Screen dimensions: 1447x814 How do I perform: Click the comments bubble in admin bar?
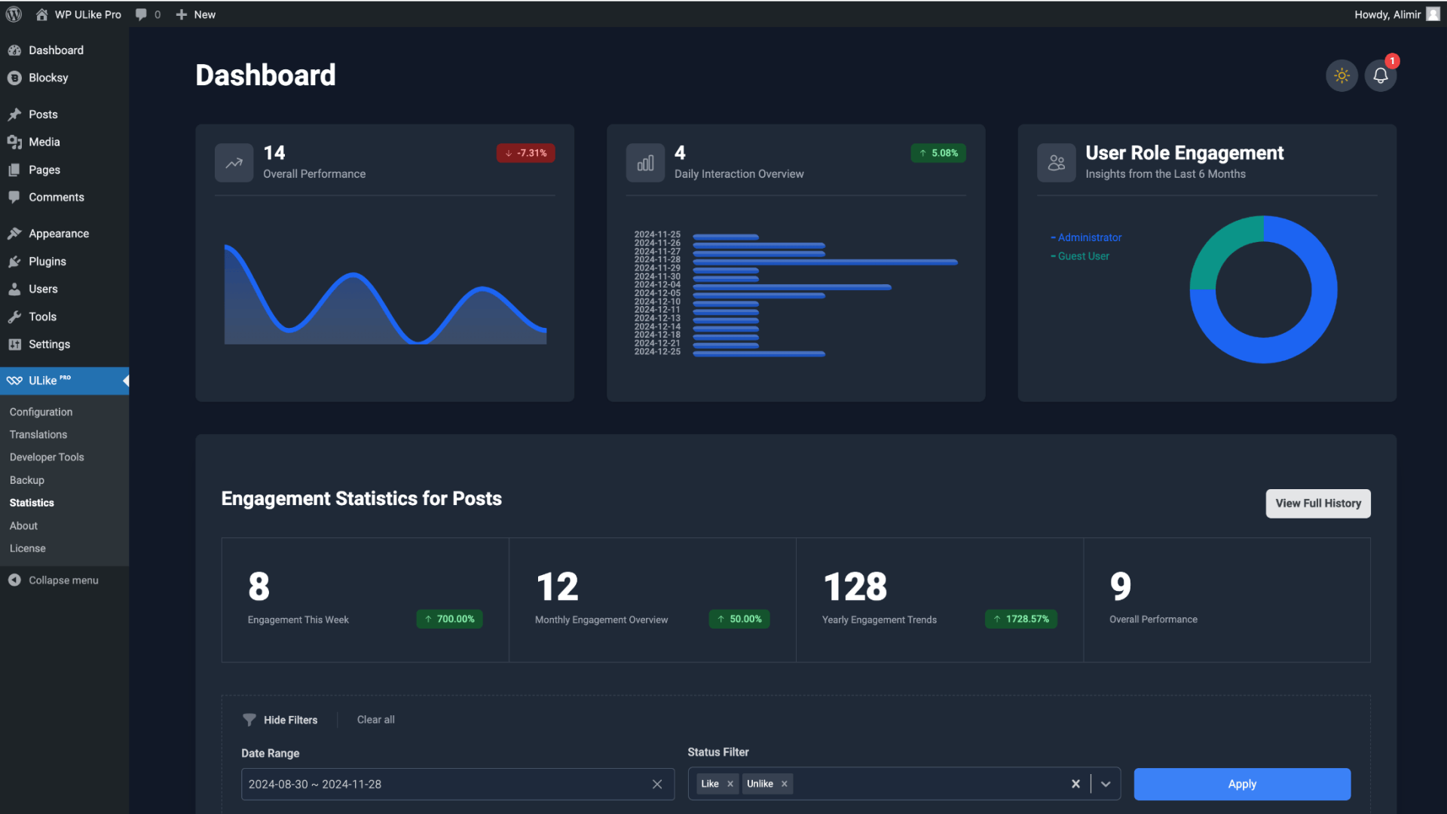[x=141, y=14]
